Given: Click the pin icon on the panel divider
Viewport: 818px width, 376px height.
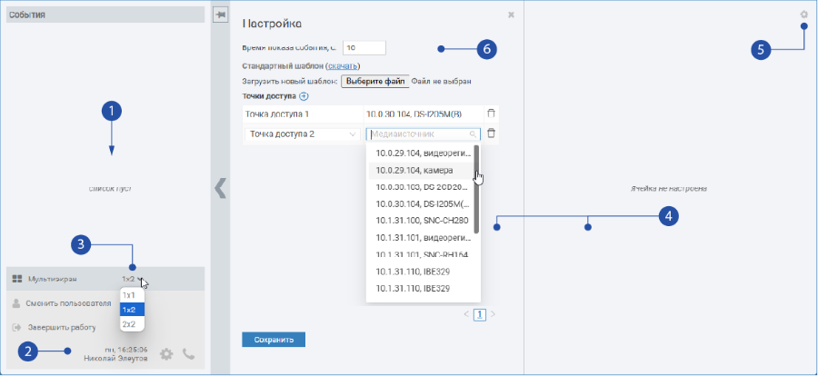Looking at the screenshot, I should (220, 15).
